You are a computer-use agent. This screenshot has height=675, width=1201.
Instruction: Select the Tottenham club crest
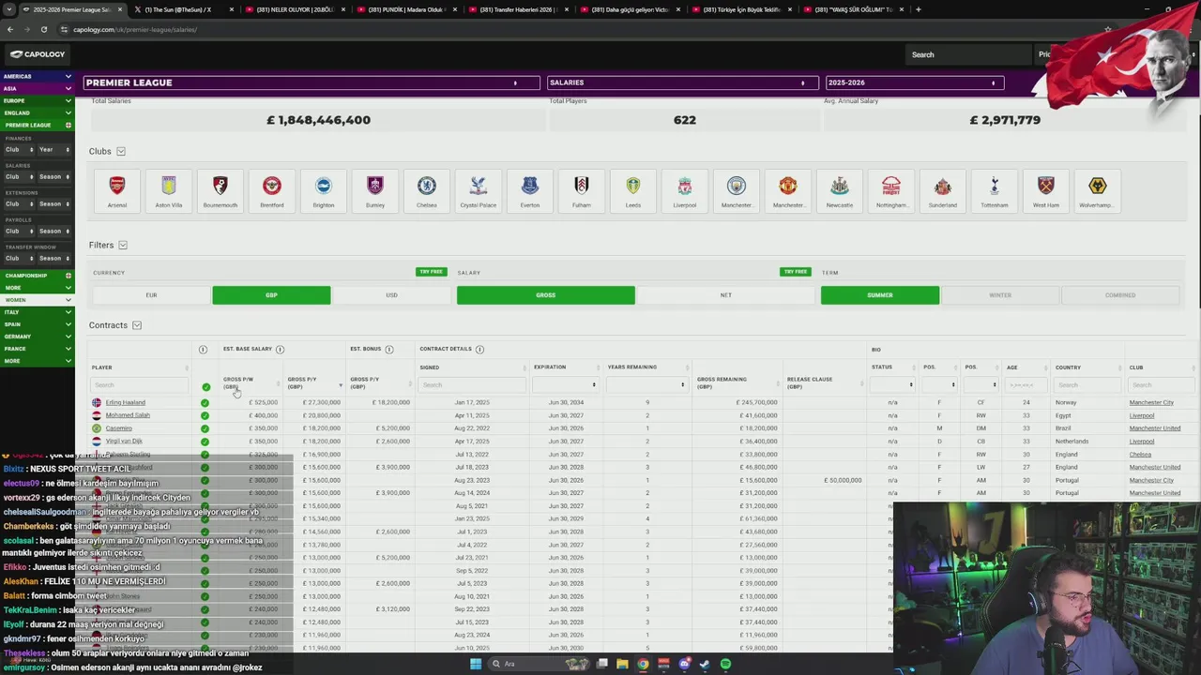point(994,186)
